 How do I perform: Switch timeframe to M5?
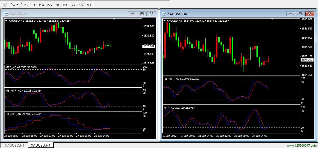(34, 4)
